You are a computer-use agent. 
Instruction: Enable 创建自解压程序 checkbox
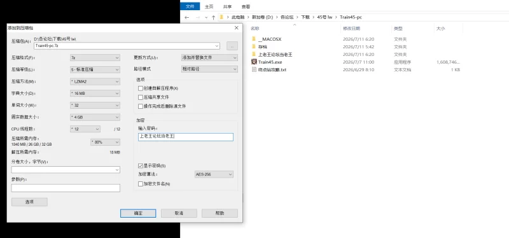pyautogui.click(x=141, y=88)
